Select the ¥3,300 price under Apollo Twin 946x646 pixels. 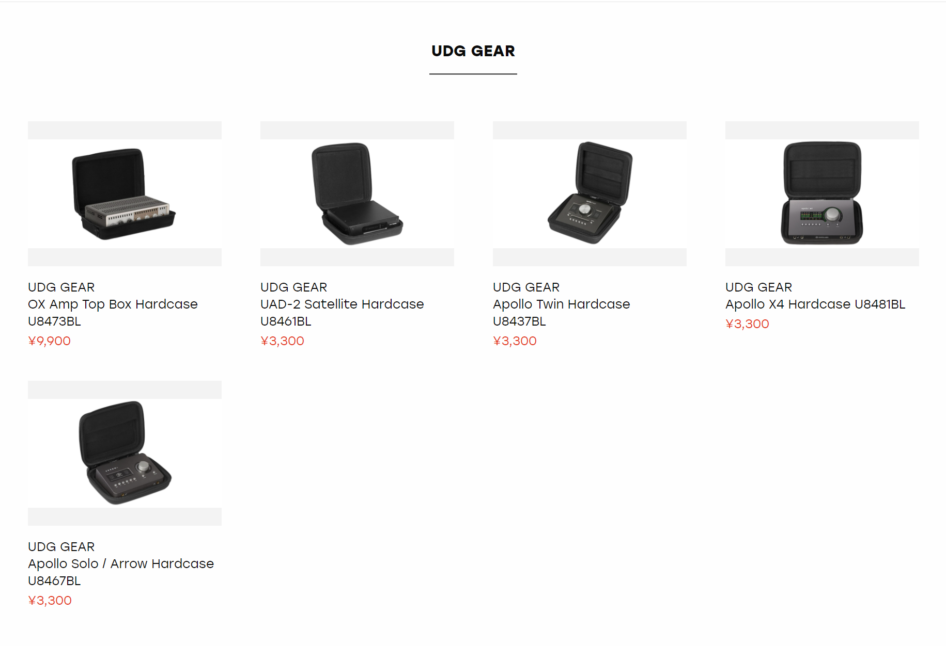(515, 341)
